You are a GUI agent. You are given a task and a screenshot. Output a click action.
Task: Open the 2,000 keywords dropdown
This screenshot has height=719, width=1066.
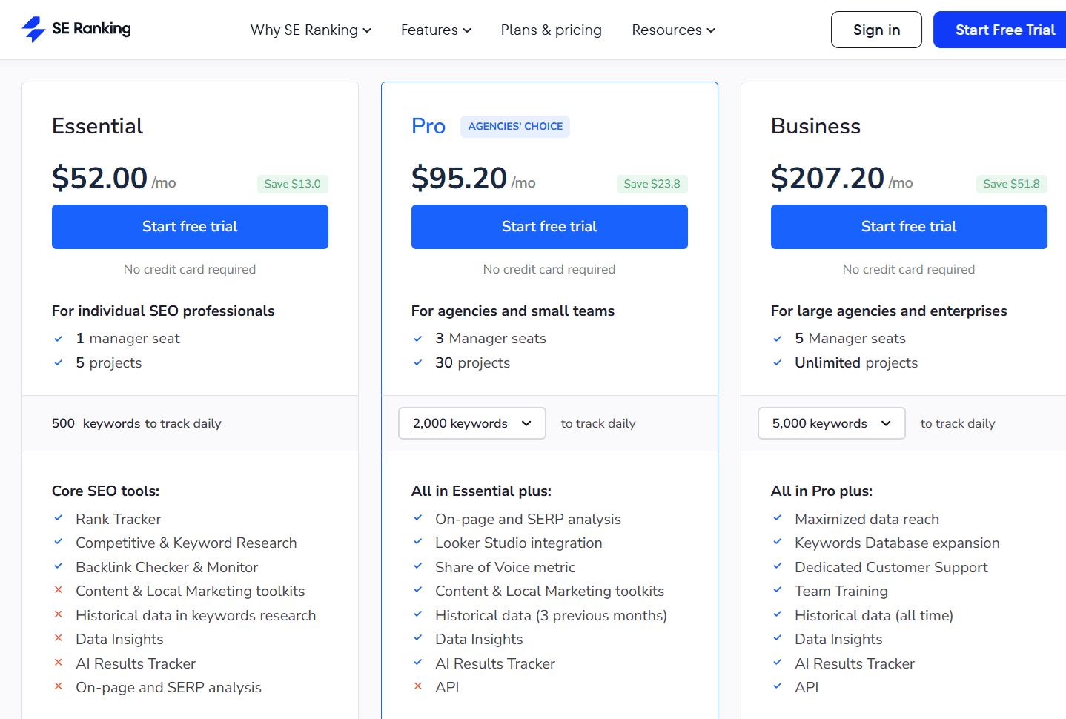point(472,423)
